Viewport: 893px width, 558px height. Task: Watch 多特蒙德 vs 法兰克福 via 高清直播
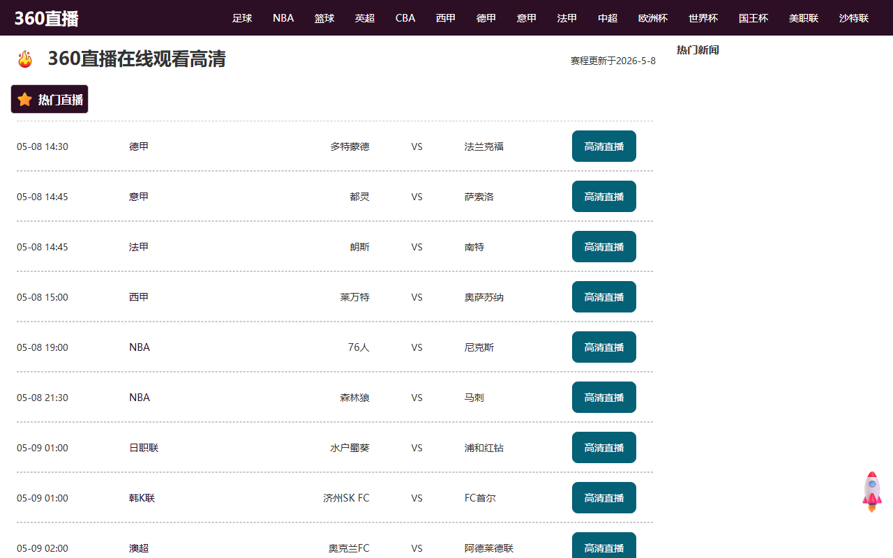pos(604,146)
